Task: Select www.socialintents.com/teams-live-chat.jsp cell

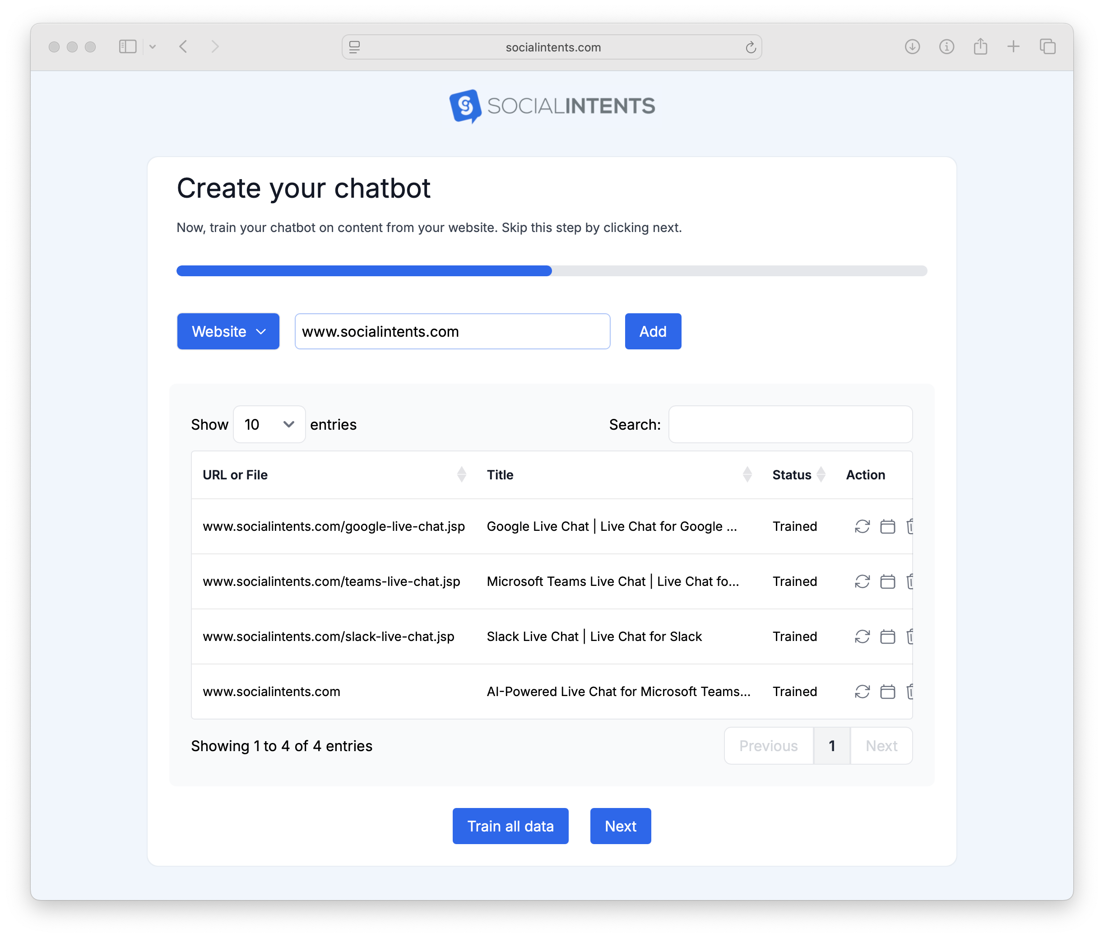Action: click(x=331, y=581)
